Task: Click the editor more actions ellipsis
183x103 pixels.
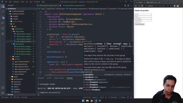Action: point(131,5)
